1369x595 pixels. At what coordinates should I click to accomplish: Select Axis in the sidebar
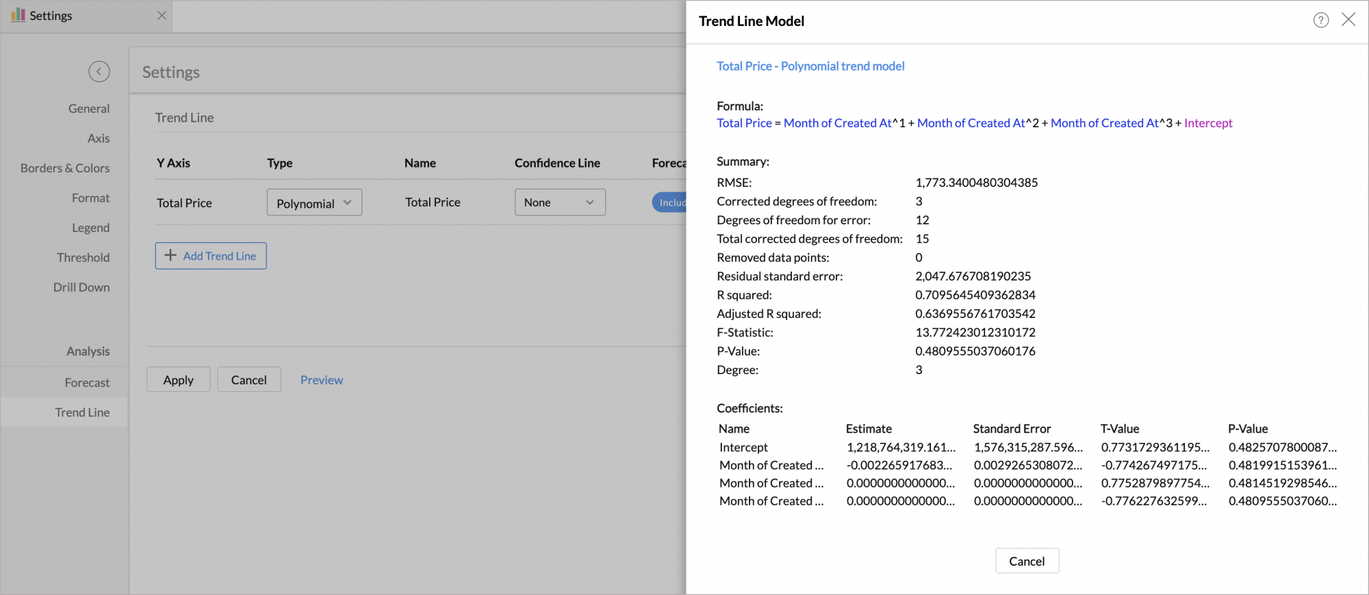98,138
